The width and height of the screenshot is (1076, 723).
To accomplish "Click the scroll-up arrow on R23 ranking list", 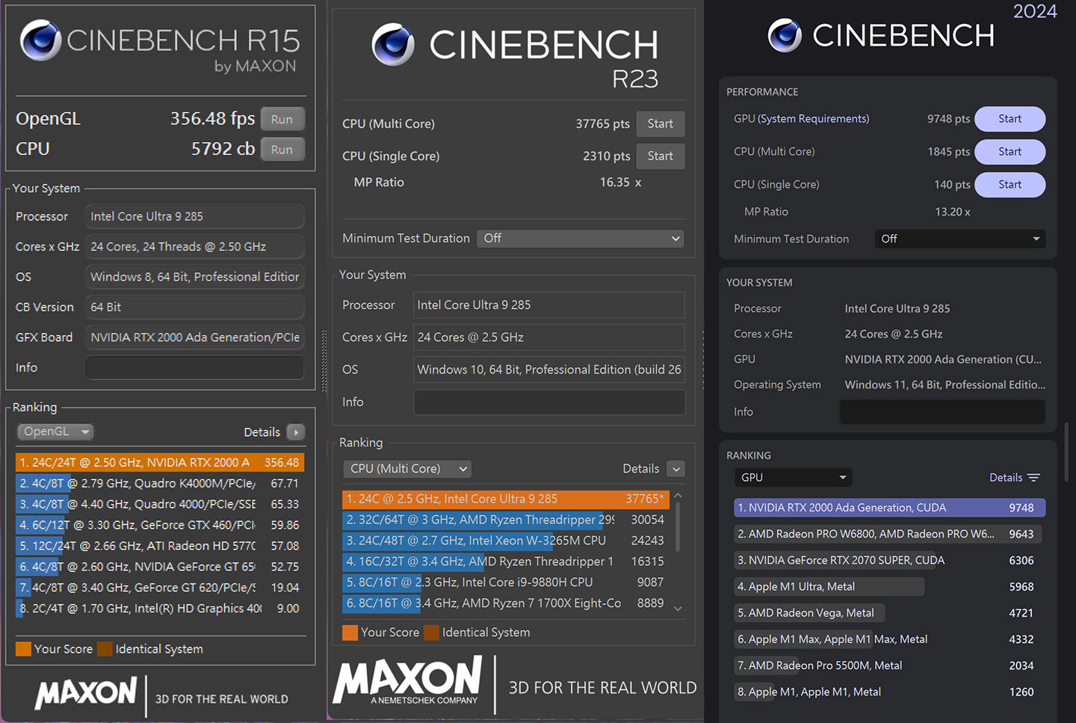I will [x=678, y=495].
